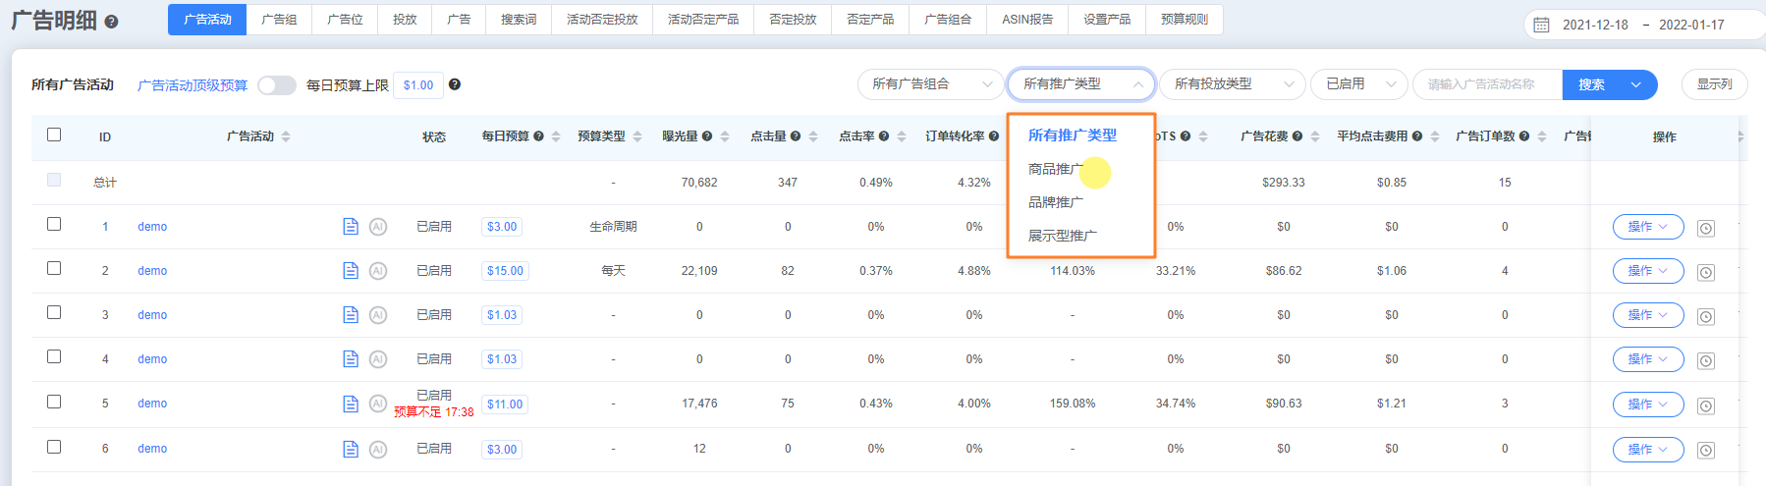Check the select-all checkbox in table header
Image resolution: width=1766 pixels, height=486 pixels.
[54, 135]
